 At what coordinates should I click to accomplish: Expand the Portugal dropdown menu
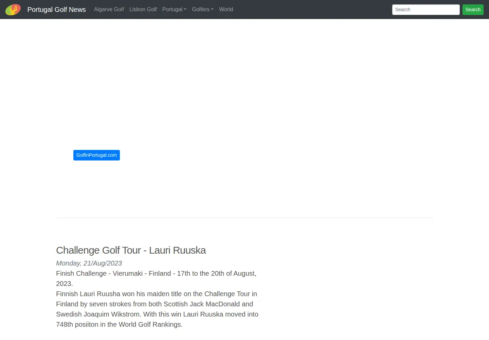click(174, 10)
